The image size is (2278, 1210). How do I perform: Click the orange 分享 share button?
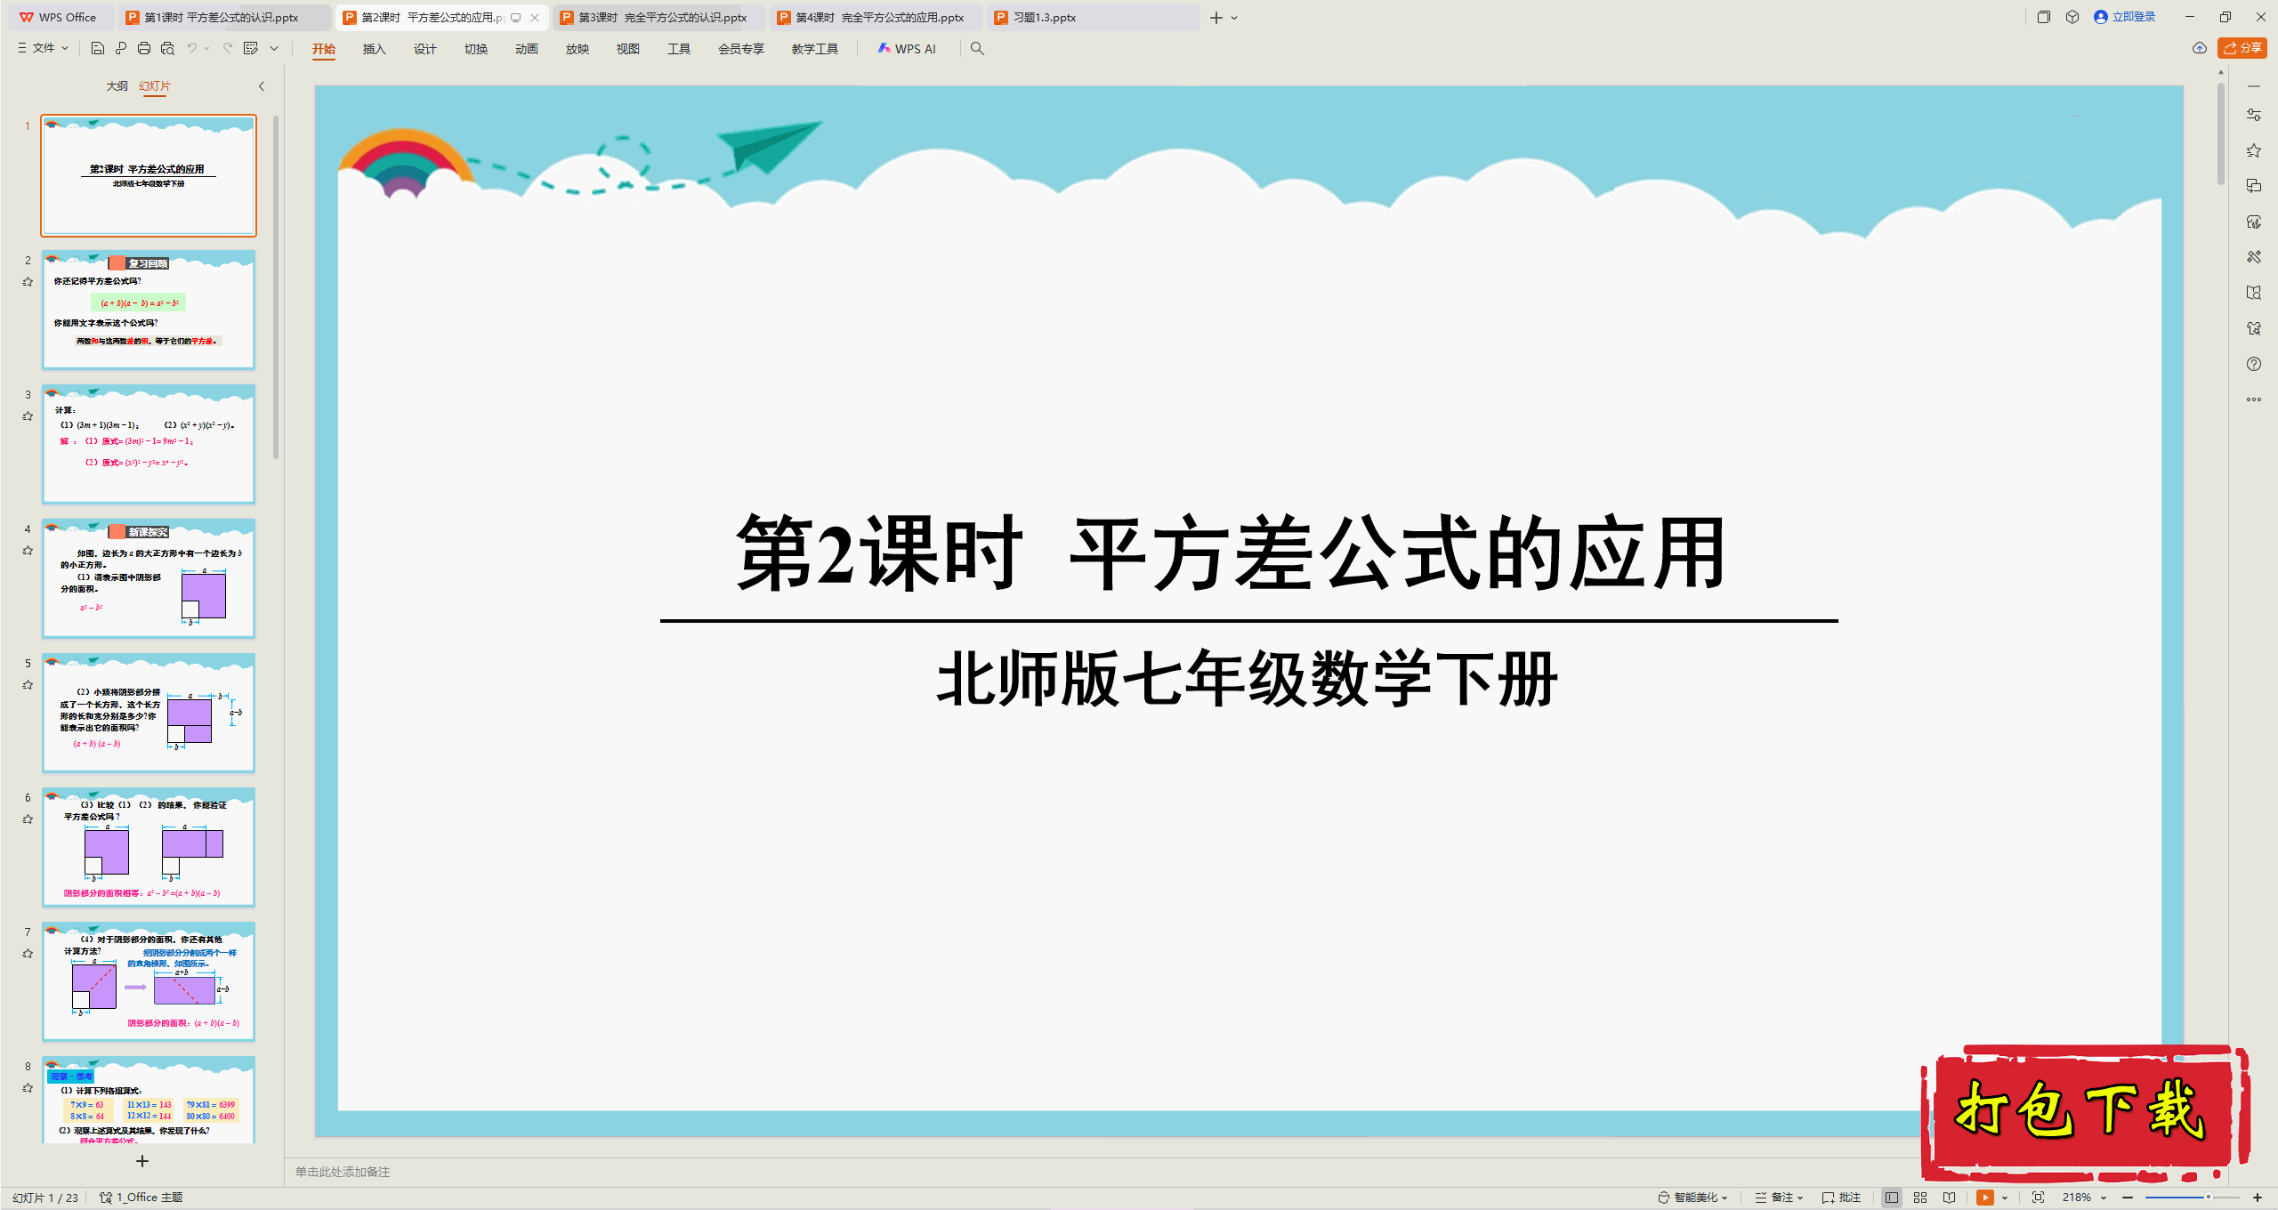click(2242, 48)
